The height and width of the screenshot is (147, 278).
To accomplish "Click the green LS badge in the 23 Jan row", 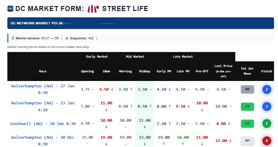I will [x=247, y=106].
